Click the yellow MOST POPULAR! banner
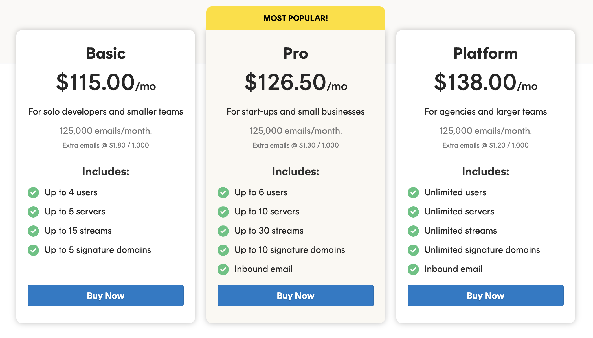This screenshot has height=338, width=593. [295, 18]
